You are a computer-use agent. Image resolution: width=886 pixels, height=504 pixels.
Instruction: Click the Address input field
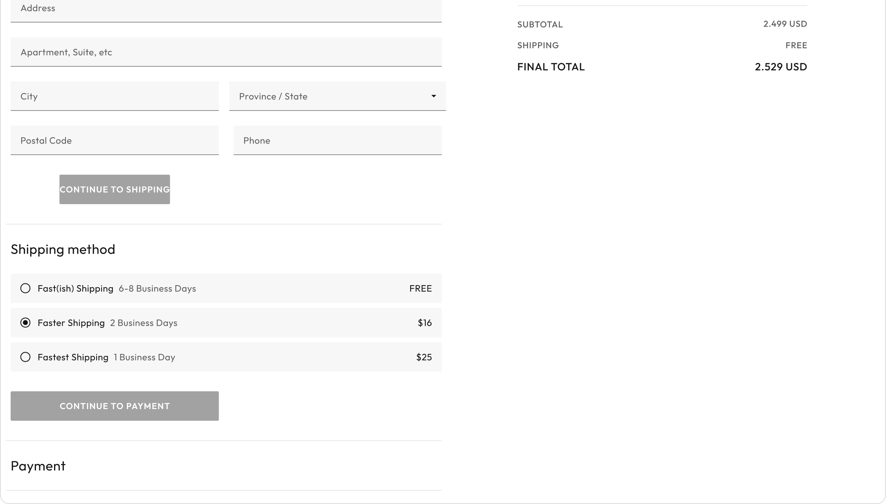[226, 9]
